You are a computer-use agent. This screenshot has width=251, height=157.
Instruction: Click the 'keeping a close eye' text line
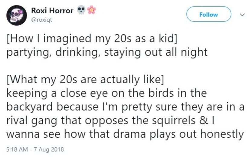106,93
